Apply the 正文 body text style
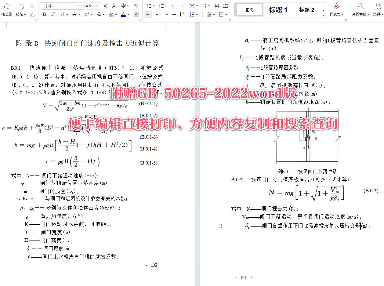Image resolution: width=384 pixels, height=286 pixels. 249,9
